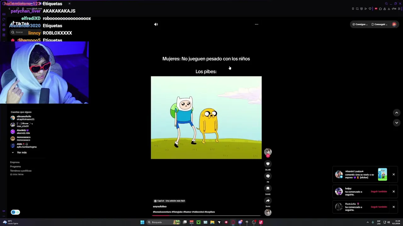
Task: Open the browser extensions cube icon
Action: coord(380,8)
